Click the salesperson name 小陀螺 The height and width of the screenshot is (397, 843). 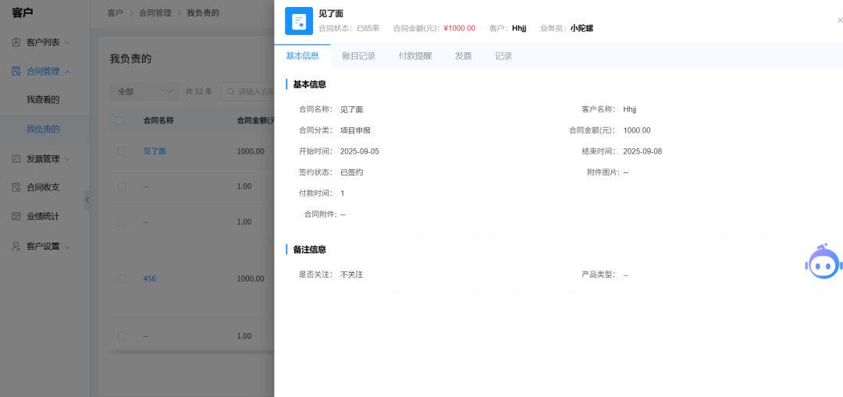582,29
